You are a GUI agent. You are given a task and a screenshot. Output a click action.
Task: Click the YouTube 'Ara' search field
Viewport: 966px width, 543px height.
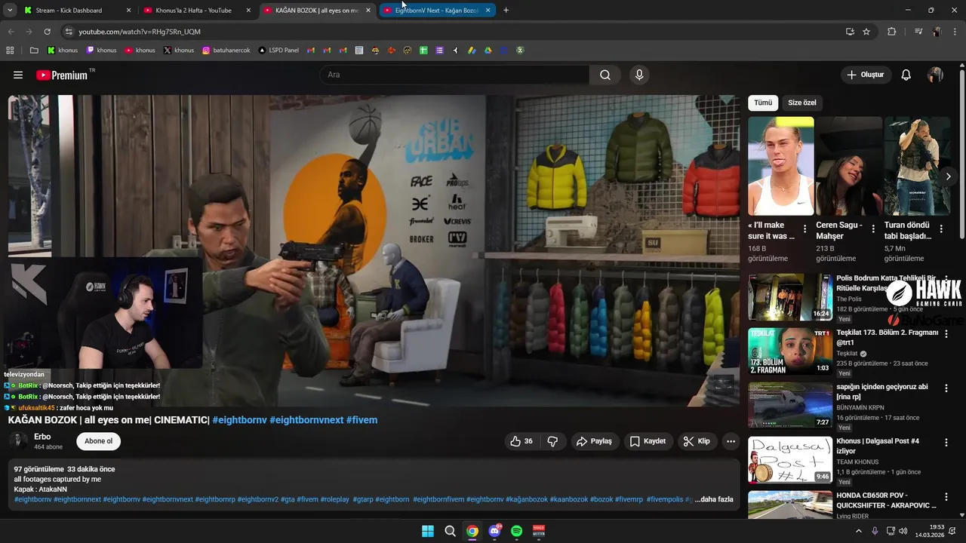[454, 75]
